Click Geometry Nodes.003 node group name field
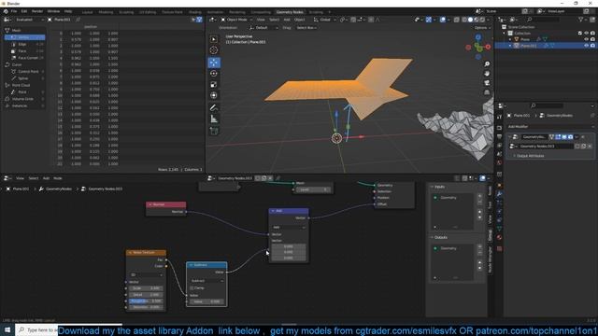The height and width of the screenshot is (336, 598). tap(546, 147)
